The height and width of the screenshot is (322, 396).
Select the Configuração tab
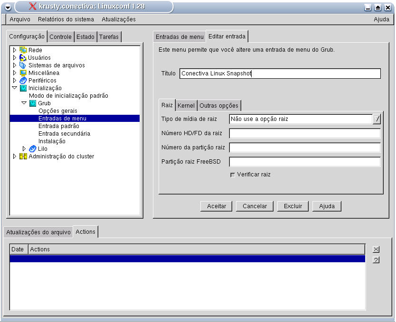click(x=27, y=37)
